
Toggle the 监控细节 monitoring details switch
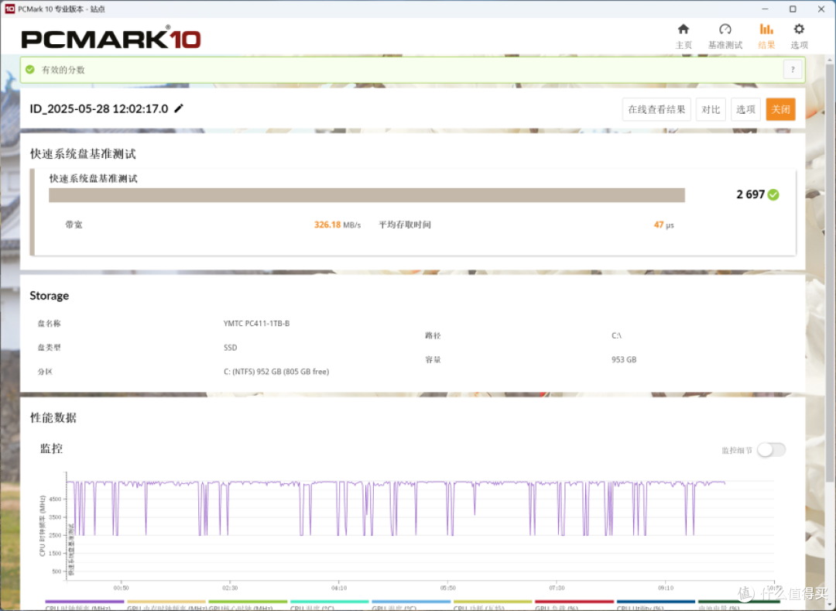[772, 450]
